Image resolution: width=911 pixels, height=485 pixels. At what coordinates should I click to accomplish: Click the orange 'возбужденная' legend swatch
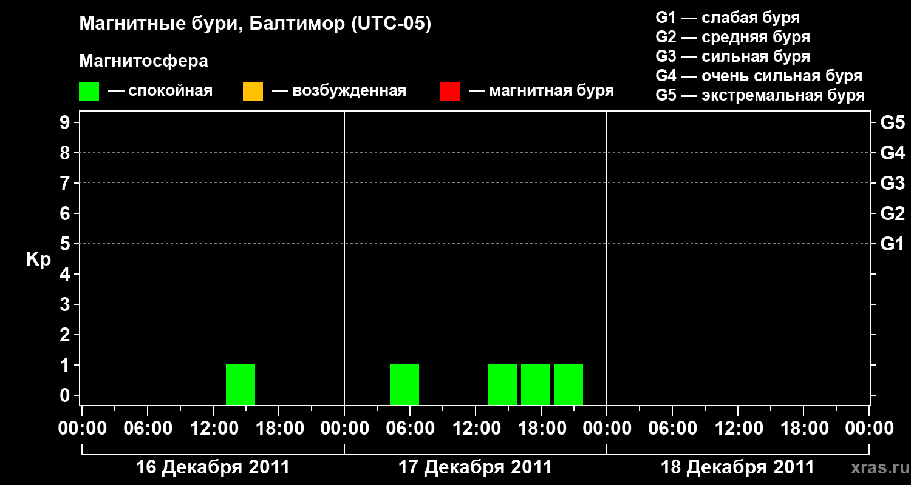pyautogui.click(x=253, y=91)
